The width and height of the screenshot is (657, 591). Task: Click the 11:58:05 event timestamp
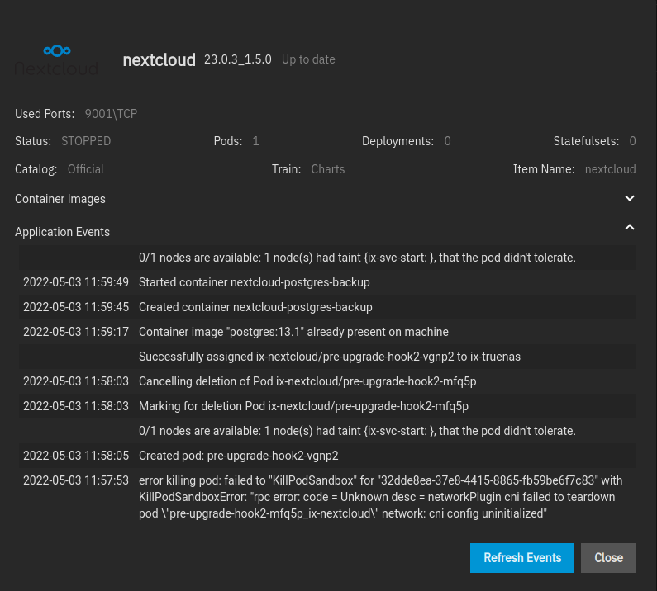point(76,456)
